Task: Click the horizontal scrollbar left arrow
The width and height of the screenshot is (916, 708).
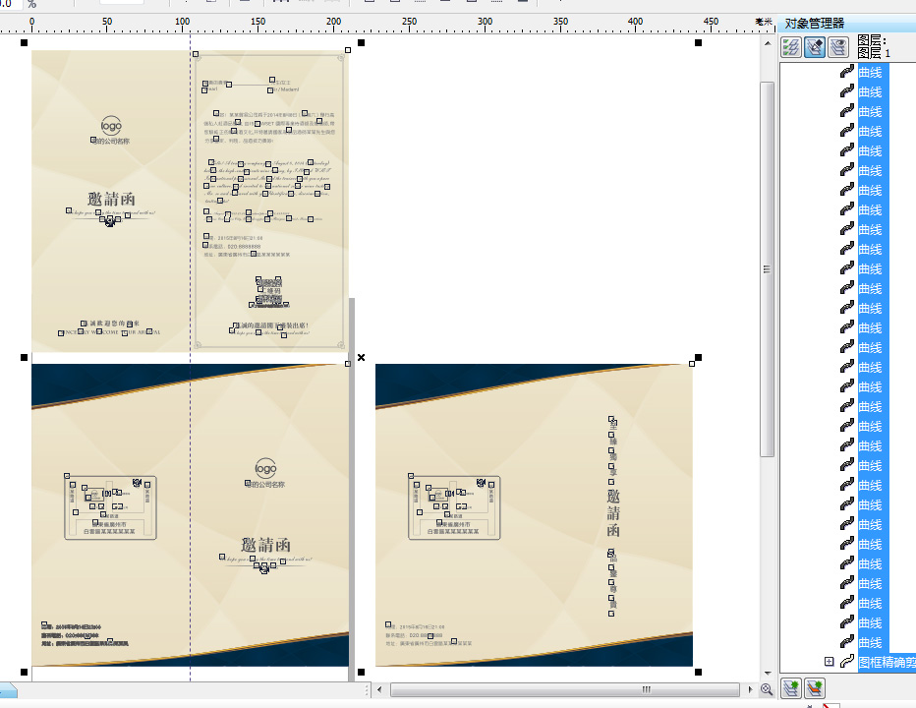Action: coord(379,690)
